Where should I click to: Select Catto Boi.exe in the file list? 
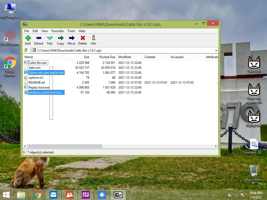click(38, 63)
